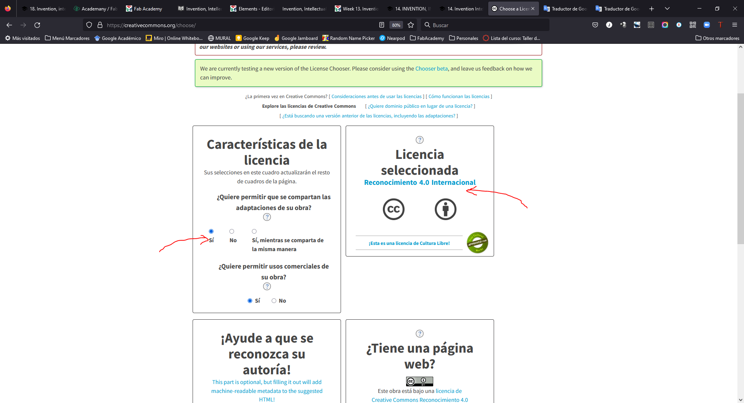The height and width of the screenshot is (403, 744).
Task: Open Lista del curso bookmark
Action: 511,38
